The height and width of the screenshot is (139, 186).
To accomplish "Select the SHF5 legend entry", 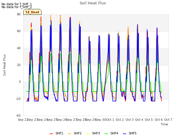I will coord(130,133).
